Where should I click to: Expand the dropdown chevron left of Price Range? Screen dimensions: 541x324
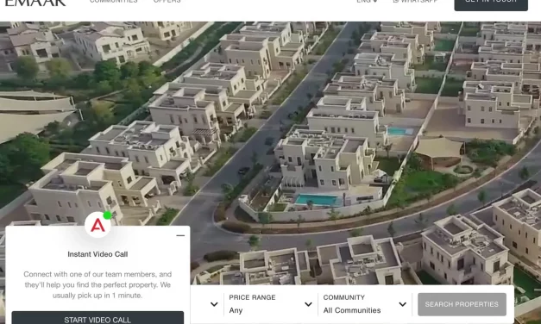pos(214,304)
